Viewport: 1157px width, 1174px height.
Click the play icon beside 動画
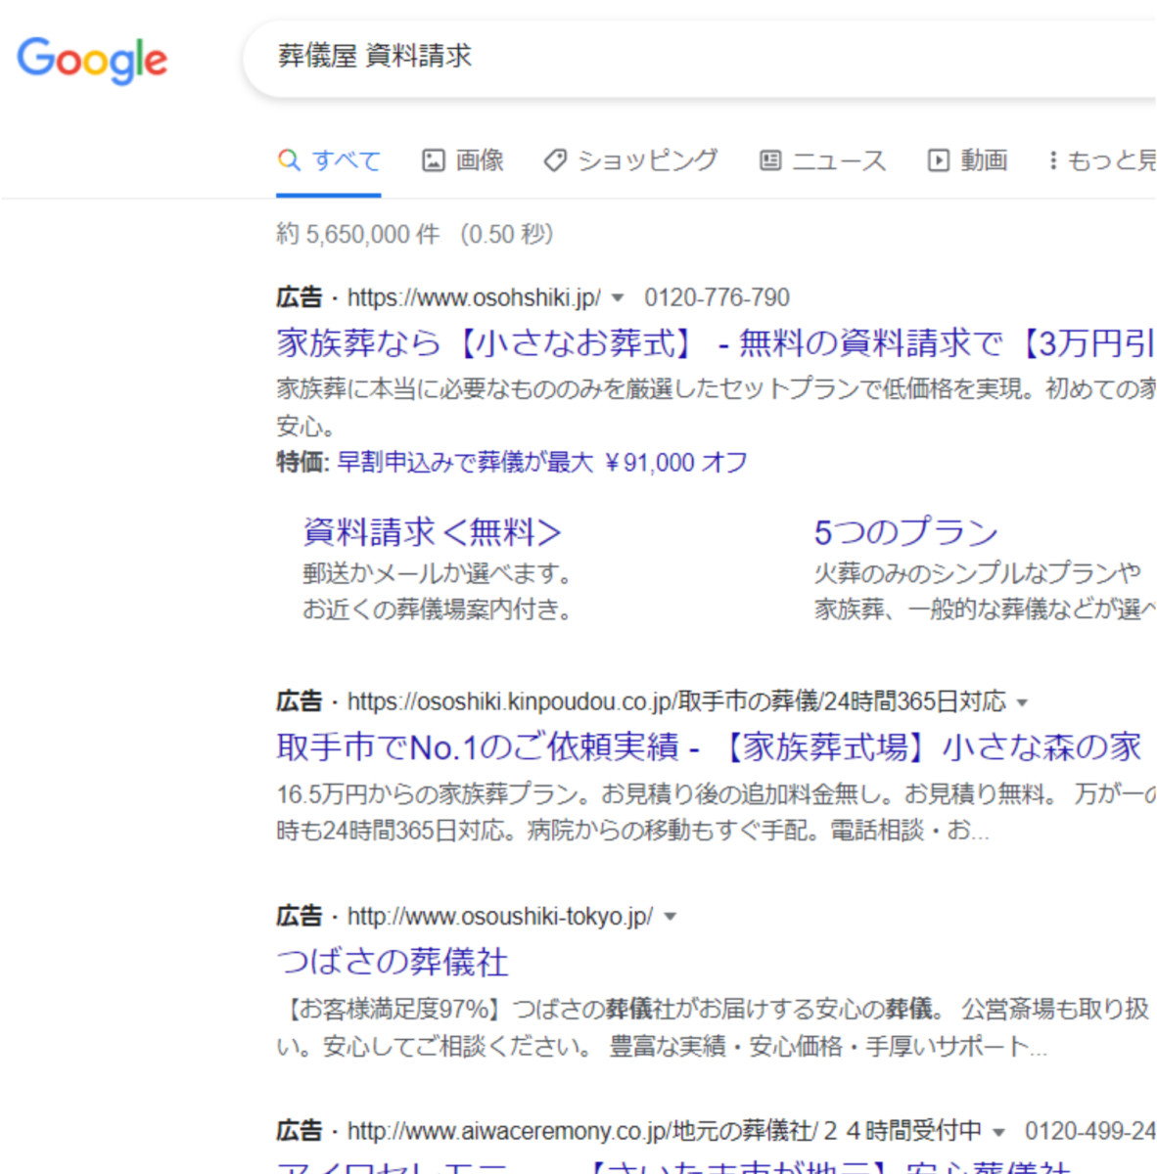point(938,160)
